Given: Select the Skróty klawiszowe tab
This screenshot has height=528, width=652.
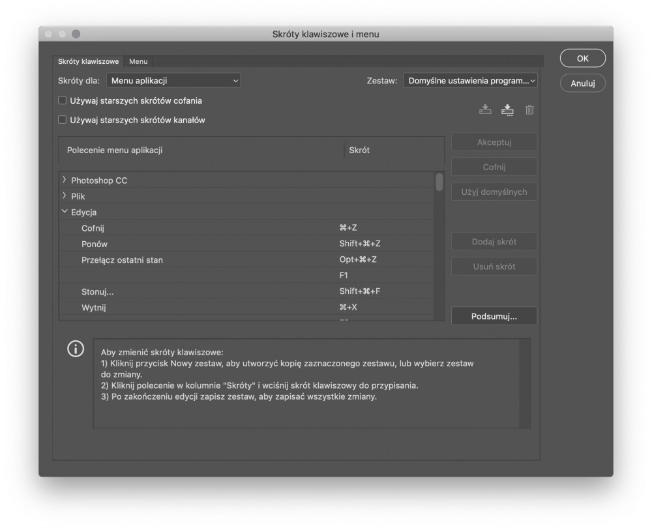Looking at the screenshot, I should 88,61.
